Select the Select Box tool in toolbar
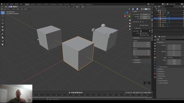This screenshot has height=103, width=184. 3,13
